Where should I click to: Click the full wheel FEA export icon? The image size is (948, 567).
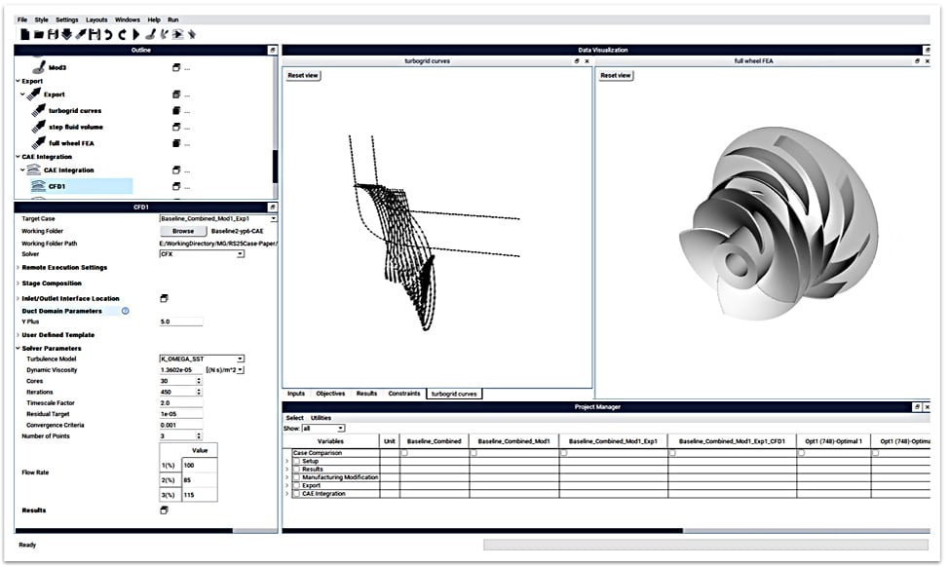38,142
